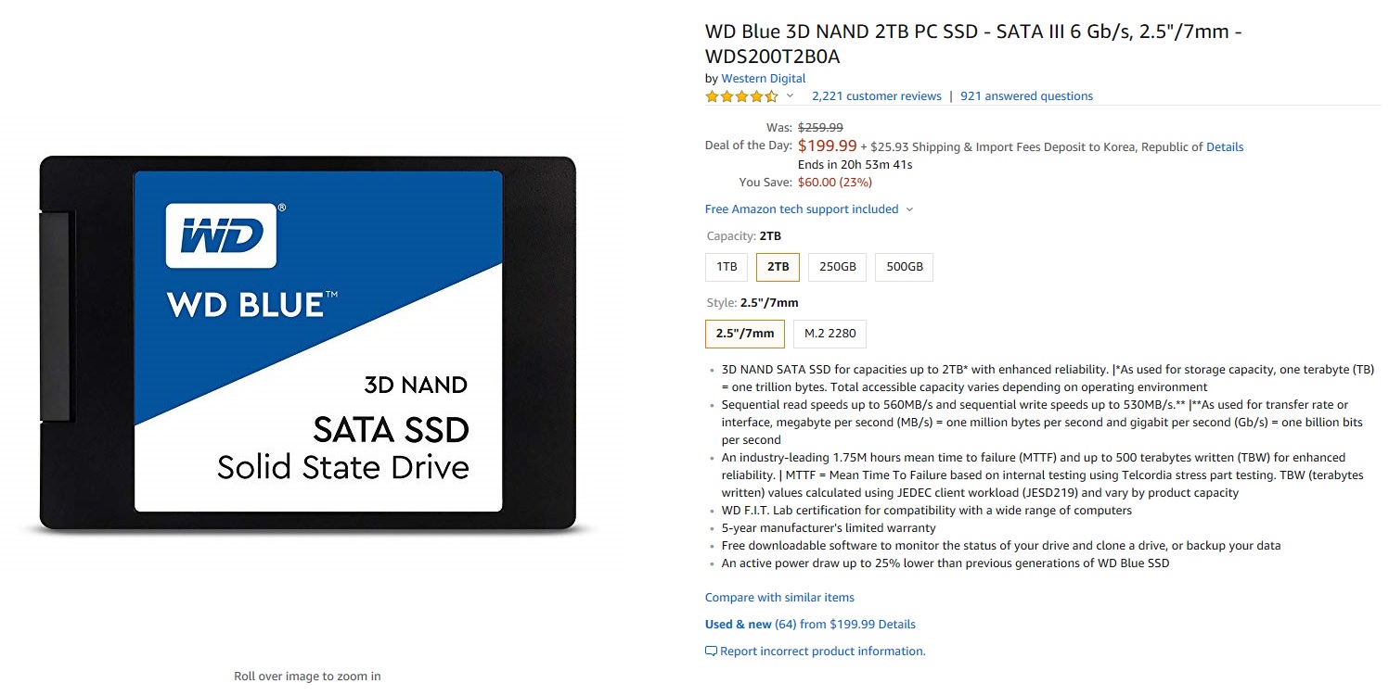Screen dimensions: 1389x696
Task: Select the 250GB capacity option
Action: pyautogui.click(x=837, y=268)
